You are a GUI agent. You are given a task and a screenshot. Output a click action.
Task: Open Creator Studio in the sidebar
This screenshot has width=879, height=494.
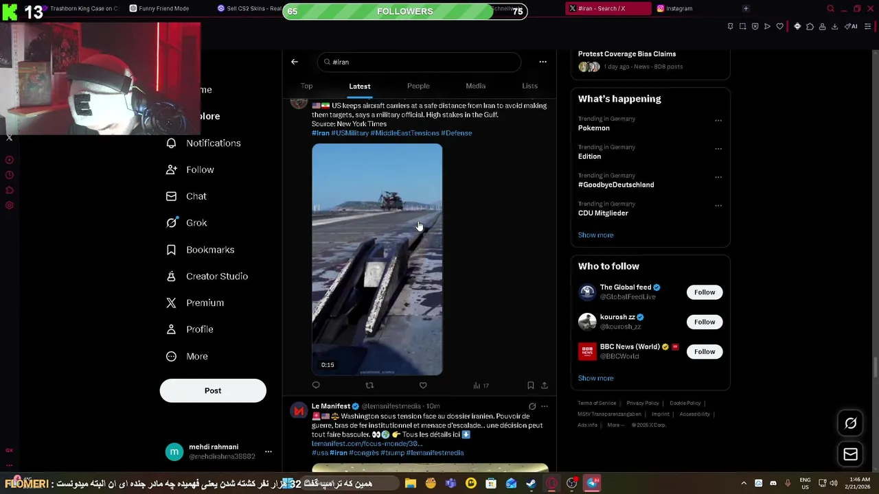coord(207,276)
